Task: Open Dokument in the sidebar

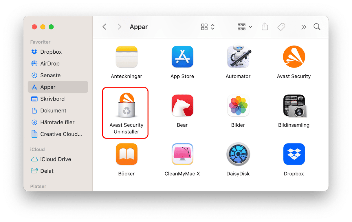Action: coord(58,110)
